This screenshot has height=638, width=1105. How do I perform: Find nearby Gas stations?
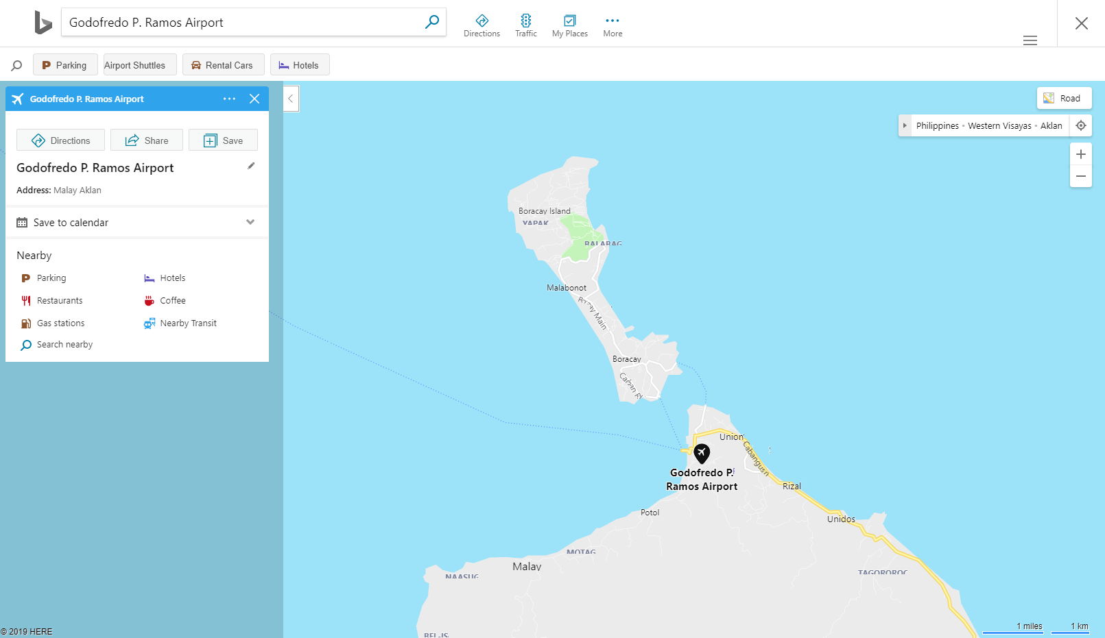point(52,323)
